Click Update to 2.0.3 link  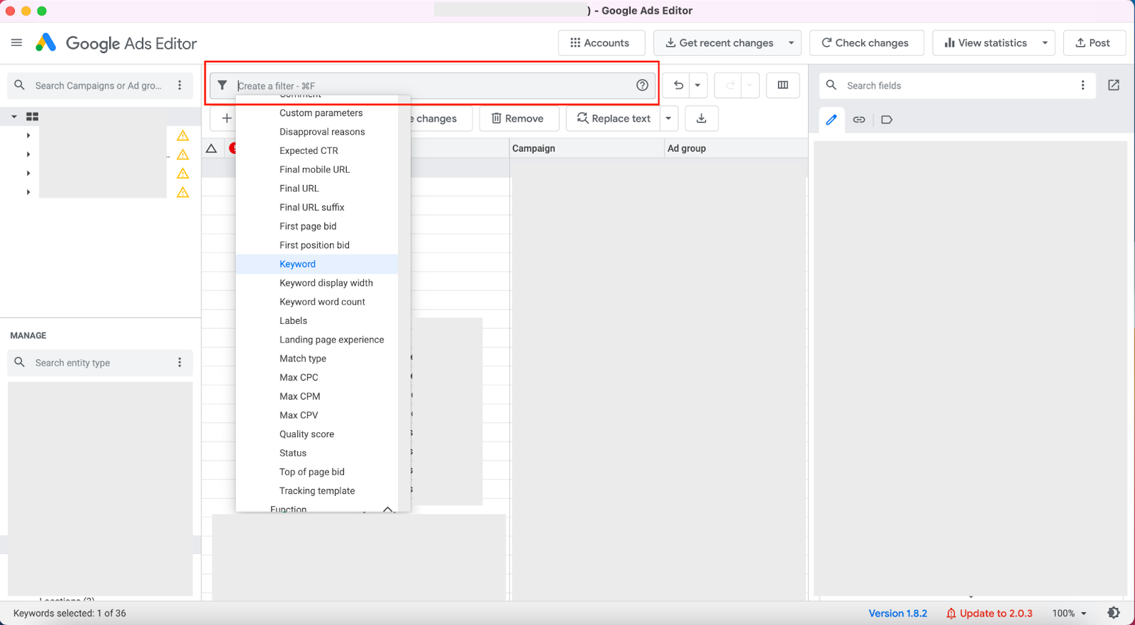pos(989,613)
